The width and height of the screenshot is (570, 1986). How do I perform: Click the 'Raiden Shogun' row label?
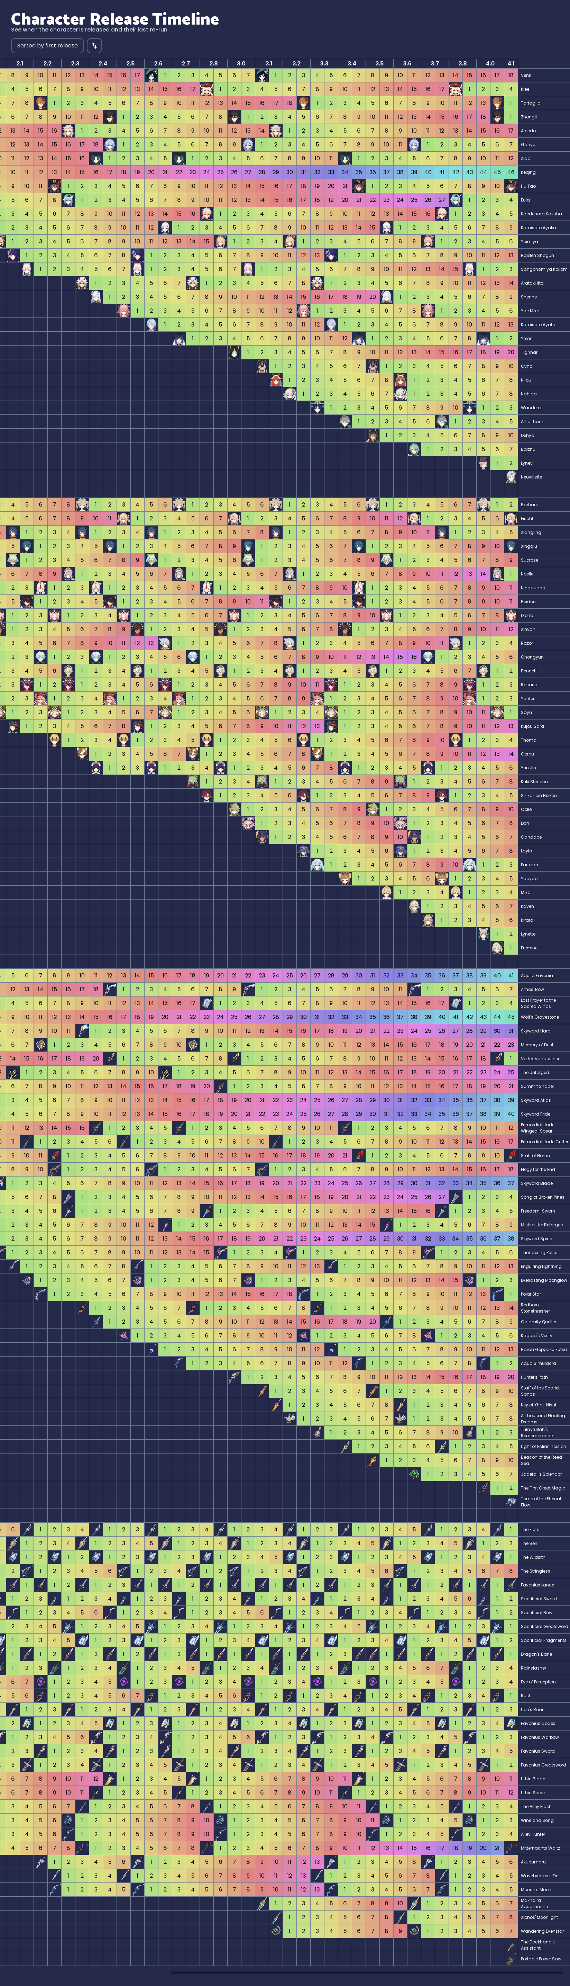tap(537, 255)
